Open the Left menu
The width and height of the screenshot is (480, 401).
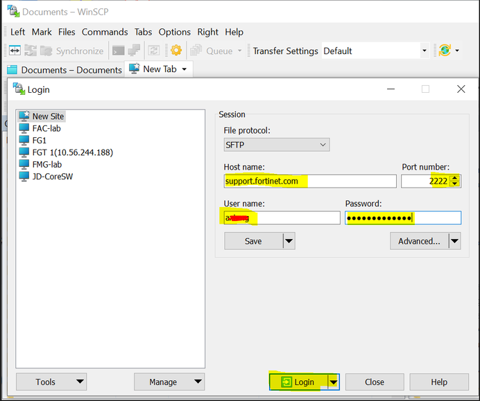(18, 32)
